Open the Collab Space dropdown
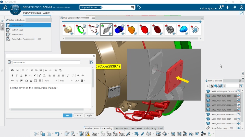The width and height of the screenshot is (245, 137). 208,8
